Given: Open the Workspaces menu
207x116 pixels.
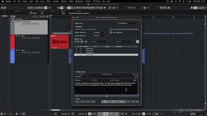Looking at the screenshot, I should pyautogui.click(x=79, y=1).
